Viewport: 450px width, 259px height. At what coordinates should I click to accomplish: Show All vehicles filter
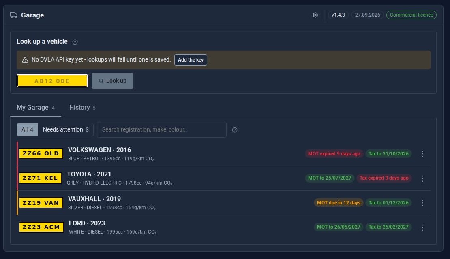click(x=27, y=129)
